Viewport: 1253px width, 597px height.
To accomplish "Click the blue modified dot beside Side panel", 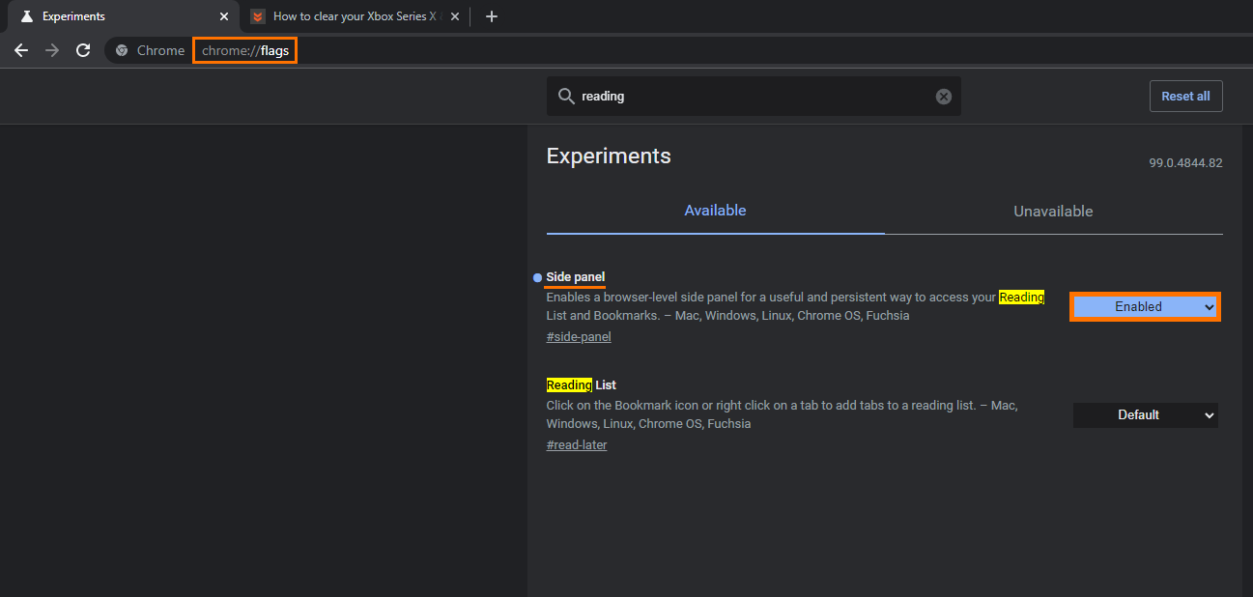I will [x=537, y=278].
